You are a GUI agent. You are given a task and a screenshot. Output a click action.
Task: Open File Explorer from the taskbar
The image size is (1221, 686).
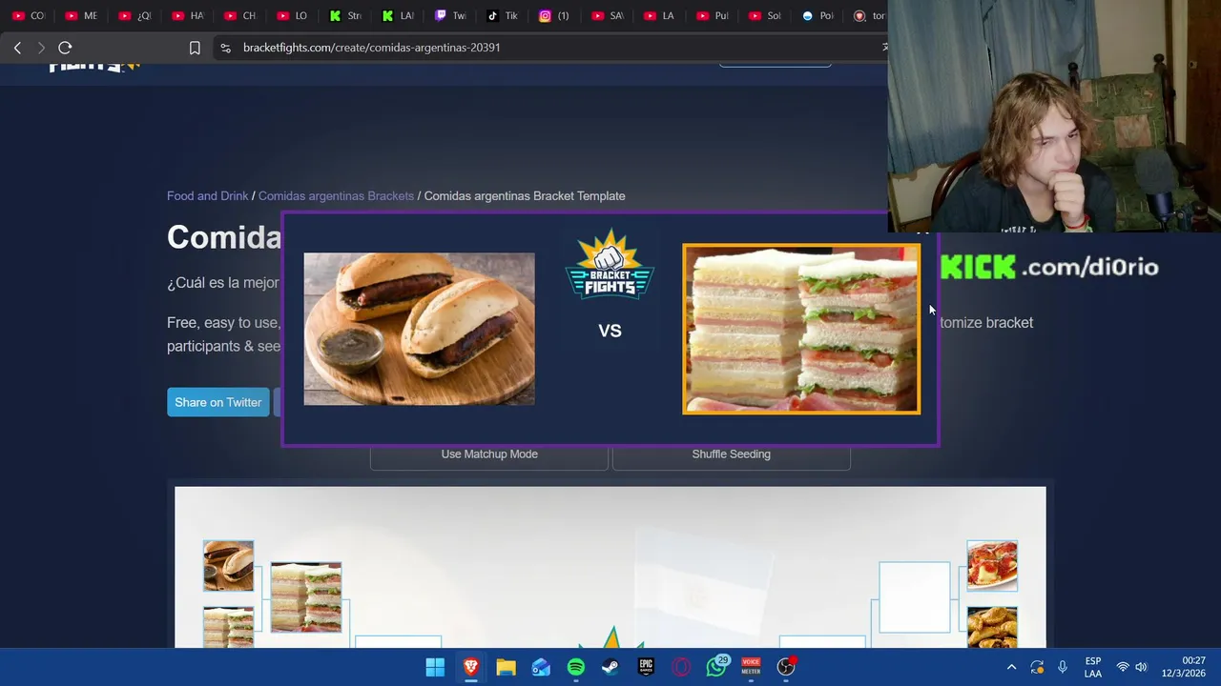pyautogui.click(x=506, y=667)
